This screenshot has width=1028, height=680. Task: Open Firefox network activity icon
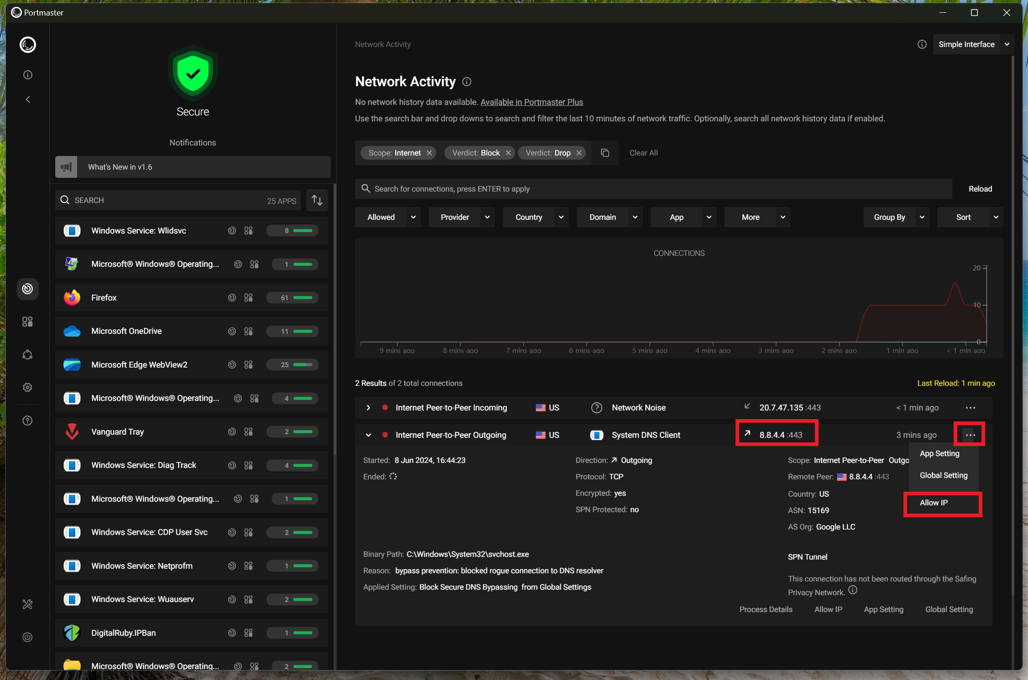pos(232,298)
